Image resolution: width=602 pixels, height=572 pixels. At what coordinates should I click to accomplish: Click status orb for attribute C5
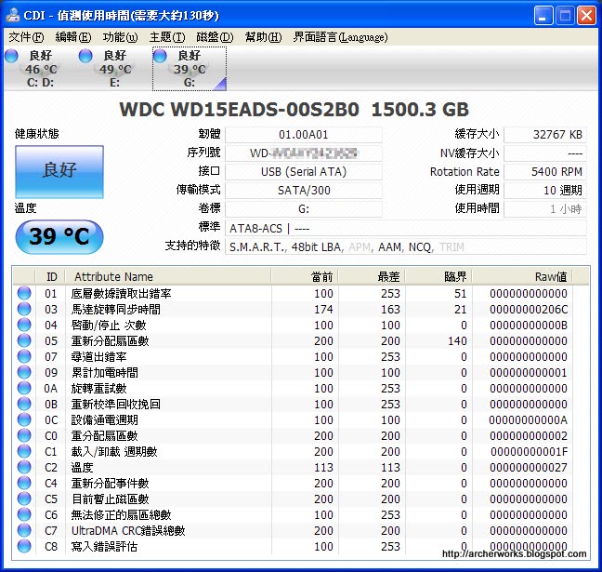24,499
